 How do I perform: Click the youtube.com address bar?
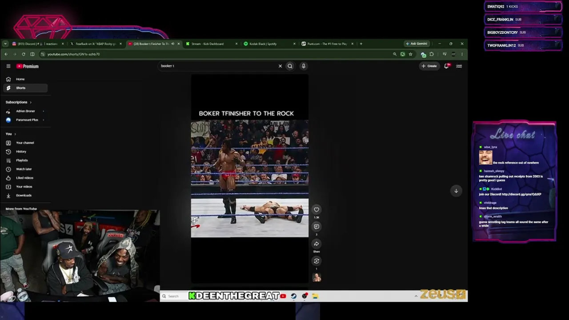[218, 54]
